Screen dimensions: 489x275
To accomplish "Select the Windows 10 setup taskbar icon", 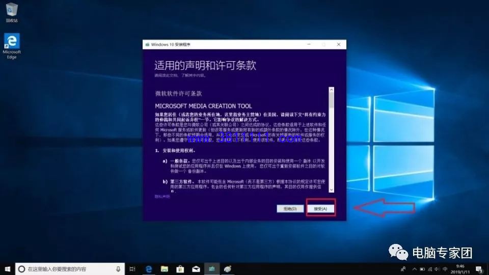I will click(212, 269).
